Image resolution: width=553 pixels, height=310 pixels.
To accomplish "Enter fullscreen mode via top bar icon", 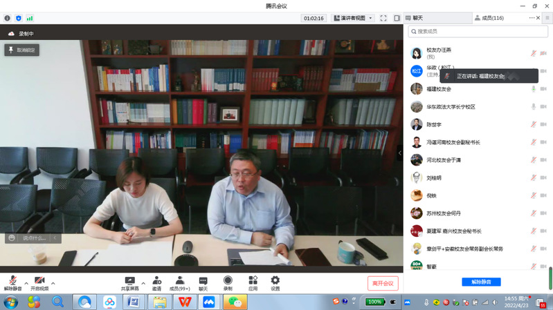I will point(383,18).
